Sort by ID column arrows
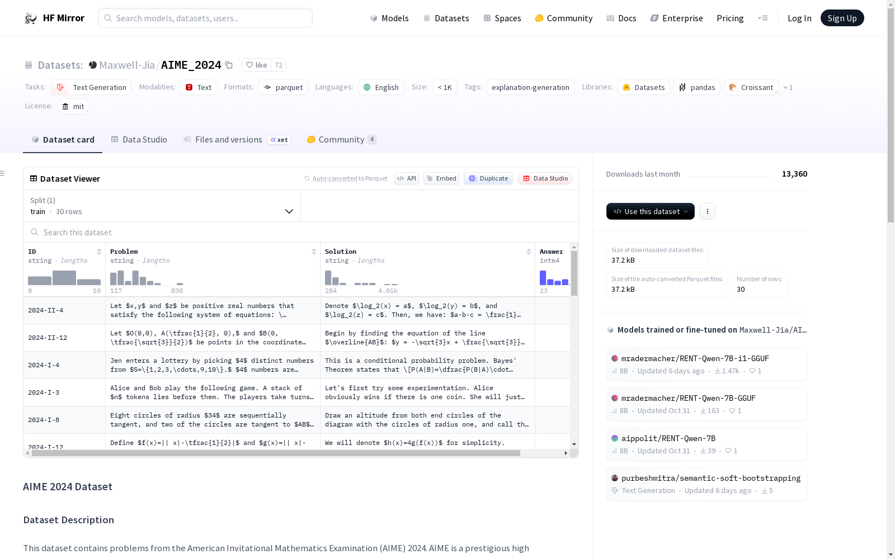Screen dimensions: 895x559 [x=99, y=252]
